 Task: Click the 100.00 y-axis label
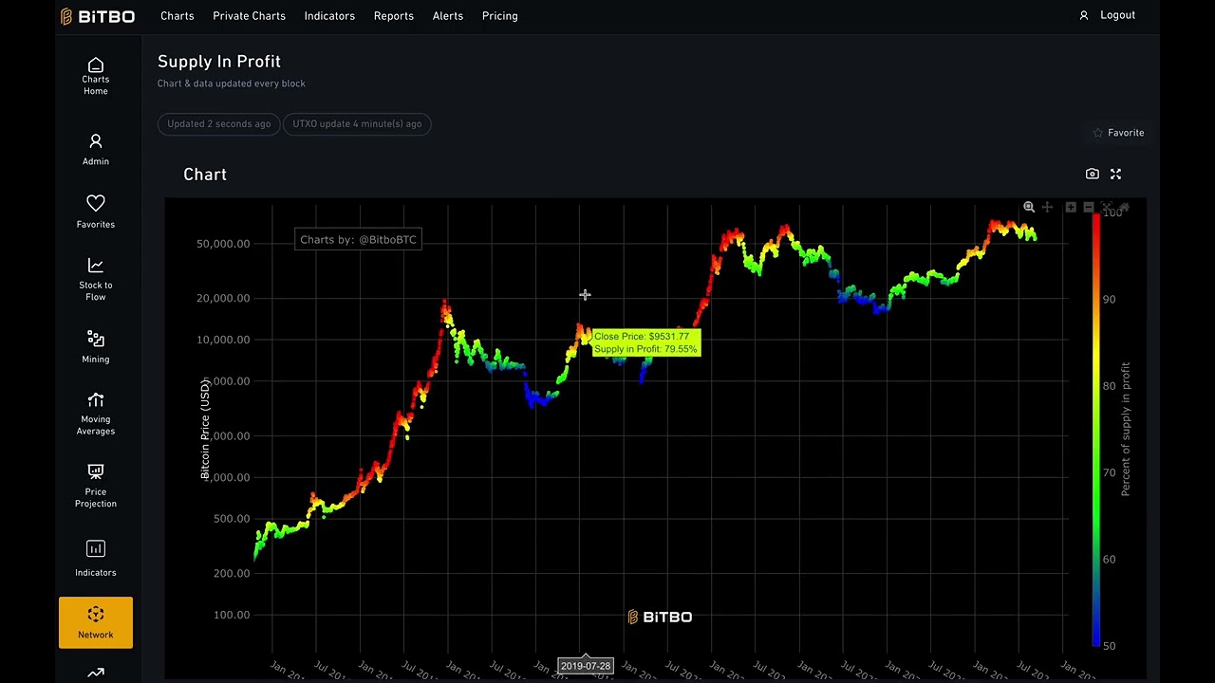pos(232,615)
